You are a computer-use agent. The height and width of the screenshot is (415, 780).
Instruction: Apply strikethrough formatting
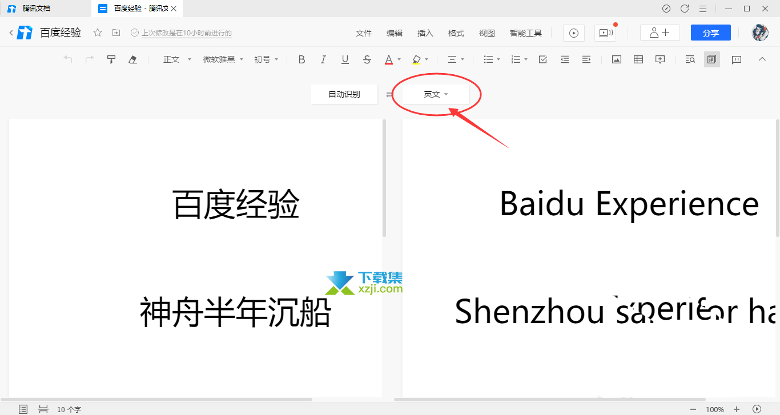click(367, 59)
